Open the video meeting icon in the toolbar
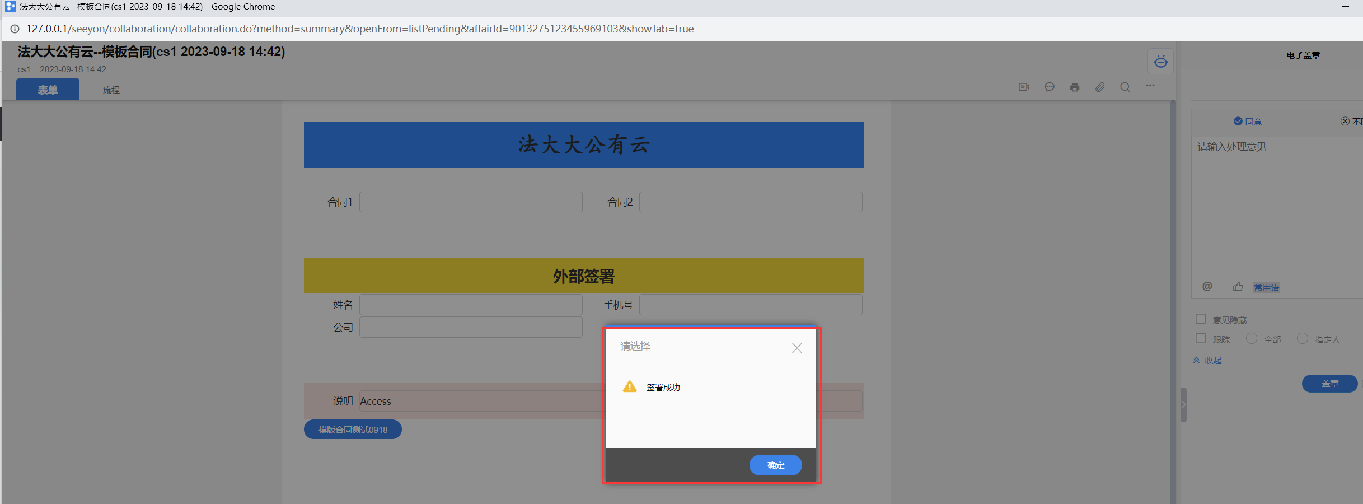 point(1024,87)
